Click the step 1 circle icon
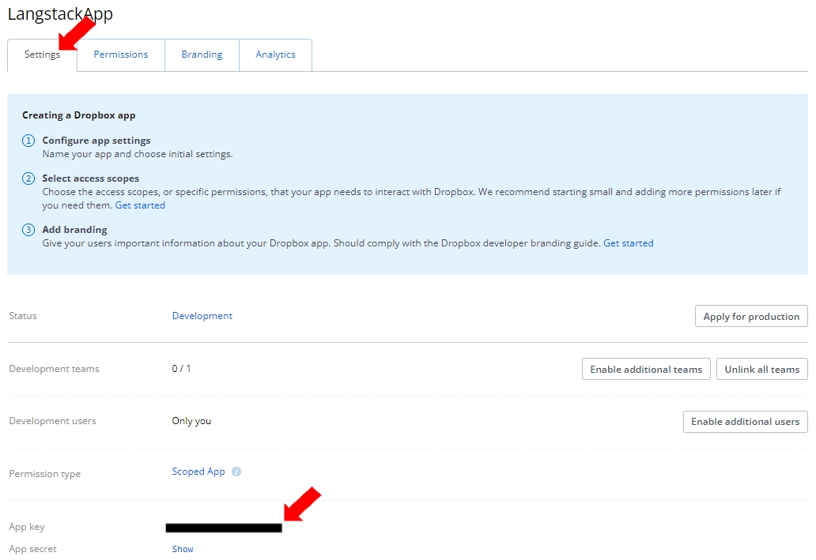816x560 pixels. pos(28,141)
